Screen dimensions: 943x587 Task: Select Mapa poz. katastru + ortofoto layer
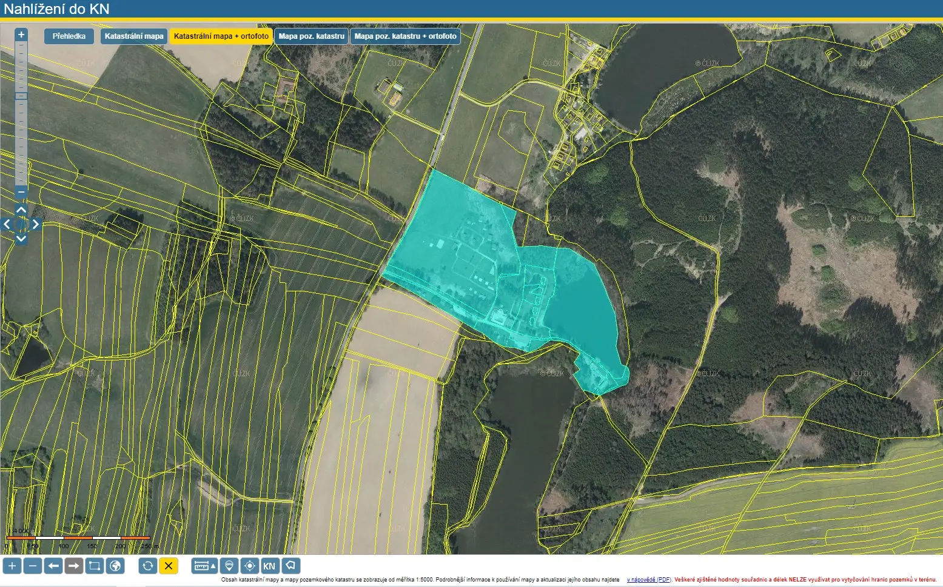(405, 36)
